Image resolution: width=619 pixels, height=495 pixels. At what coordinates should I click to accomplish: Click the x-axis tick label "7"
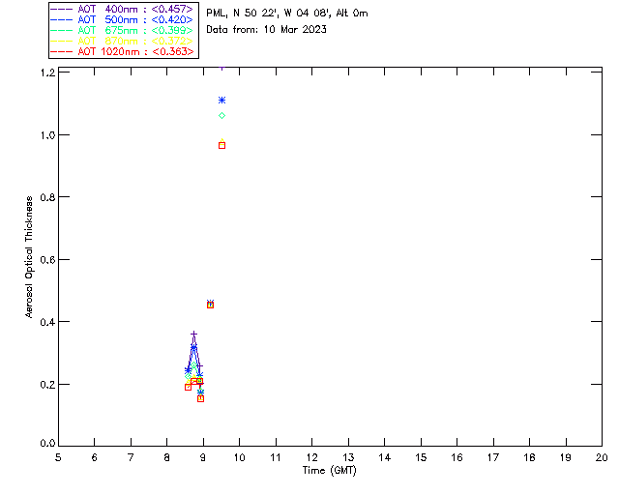131,457
